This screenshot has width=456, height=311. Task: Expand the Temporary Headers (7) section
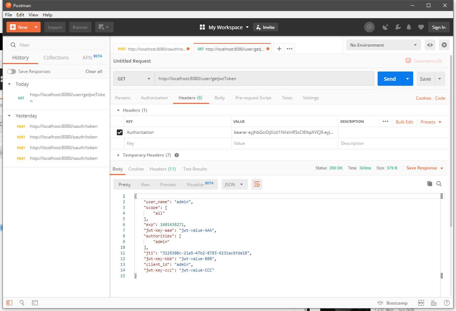click(x=119, y=155)
